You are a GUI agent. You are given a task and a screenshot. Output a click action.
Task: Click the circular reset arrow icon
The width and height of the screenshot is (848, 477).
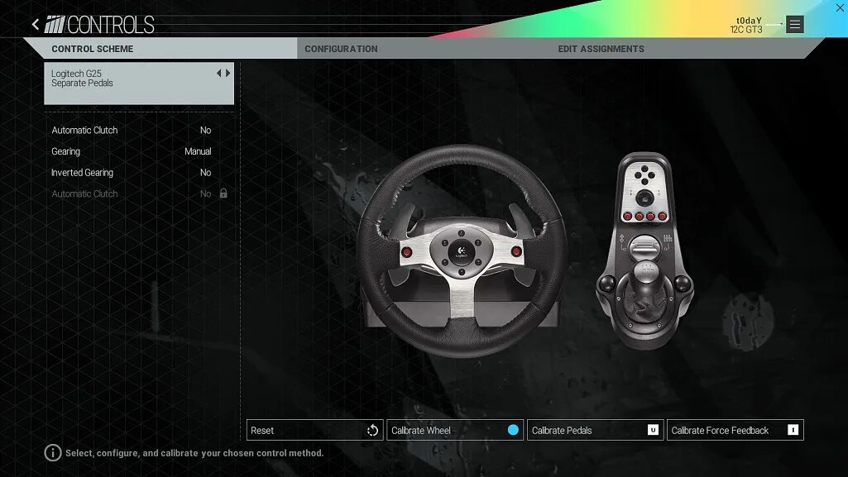372,431
